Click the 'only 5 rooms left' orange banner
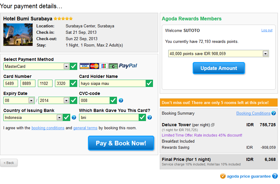This screenshot has width=280, height=184. (x=219, y=102)
